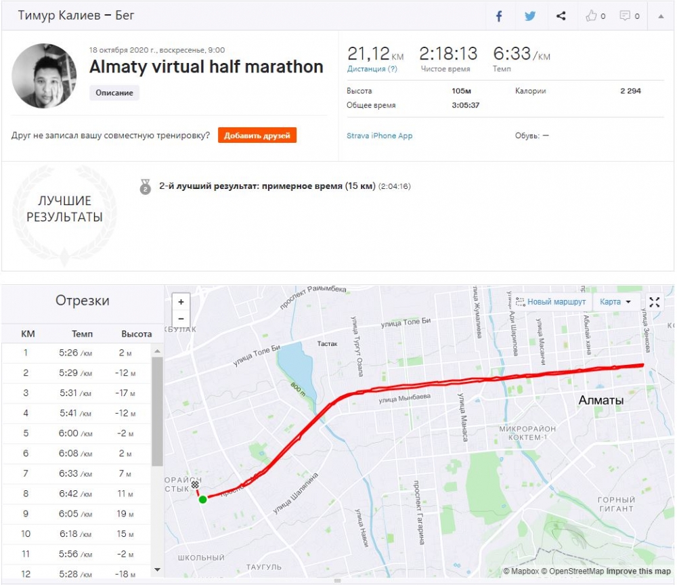The height and width of the screenshot is (585, 677).
Task: Click the green start marker on the map
Action: pos(202,500)
